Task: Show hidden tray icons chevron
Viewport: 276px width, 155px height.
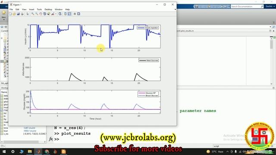Action: pos(227,152)
